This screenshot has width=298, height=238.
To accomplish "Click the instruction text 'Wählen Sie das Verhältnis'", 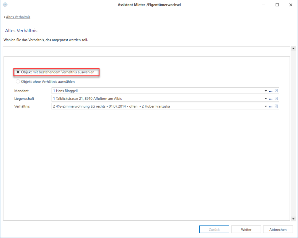I will [46, 40].
